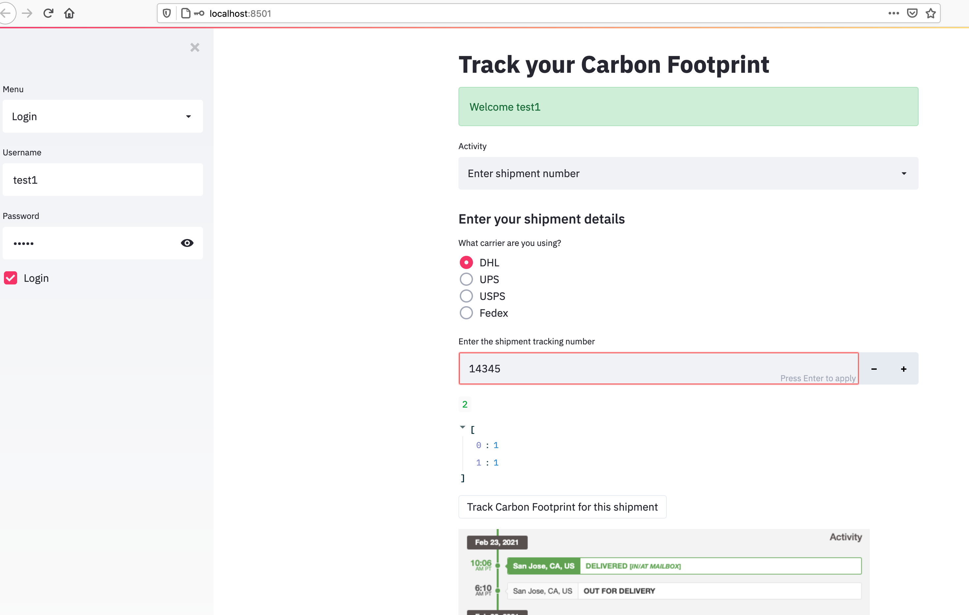Select the UPS carrier radio option
The width and height of the screenshot is (969, 615).
point(466,280)
